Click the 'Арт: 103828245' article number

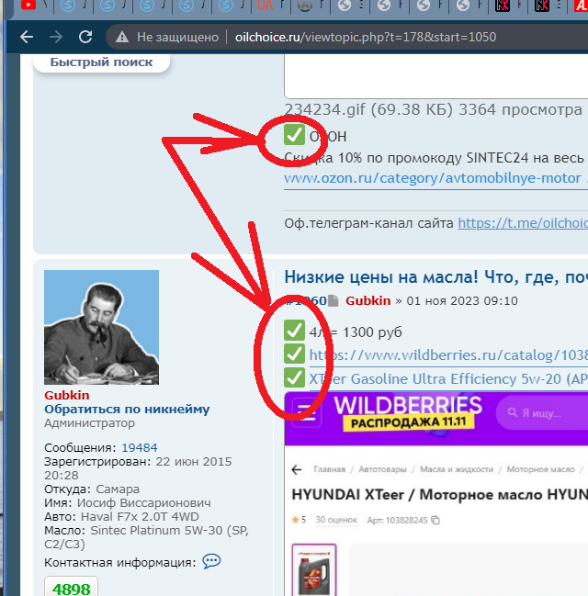click(397, 520)
